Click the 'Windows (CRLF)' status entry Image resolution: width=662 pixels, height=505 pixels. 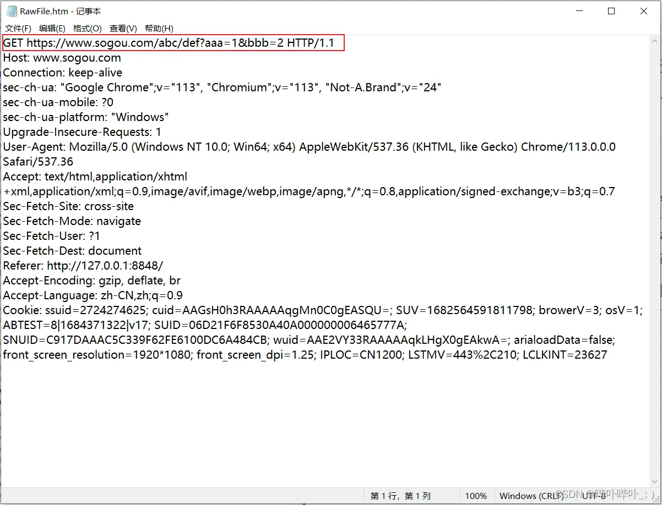click(x=531, y=496)
